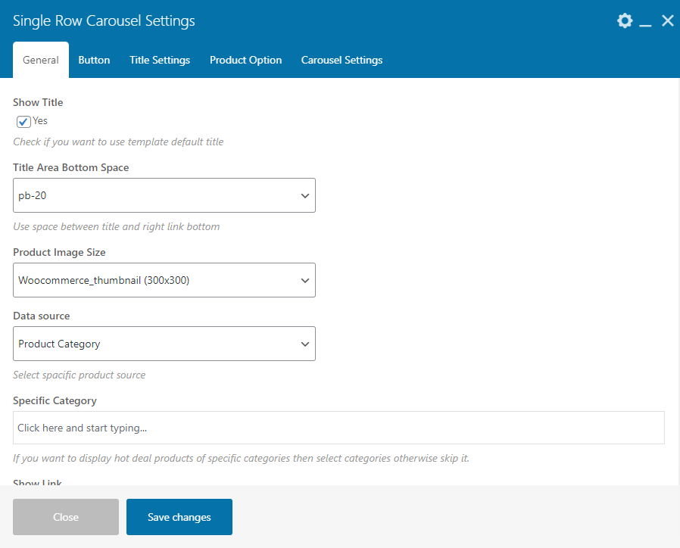
Task: Click the Data source field label
Action: point(42,316)
